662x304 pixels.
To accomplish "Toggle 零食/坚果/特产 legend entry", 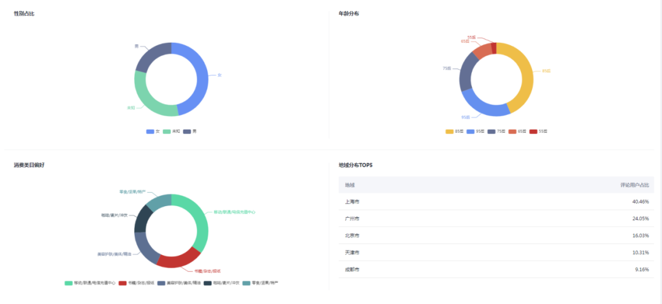I will pyautogui.click(x=261, y=283).
